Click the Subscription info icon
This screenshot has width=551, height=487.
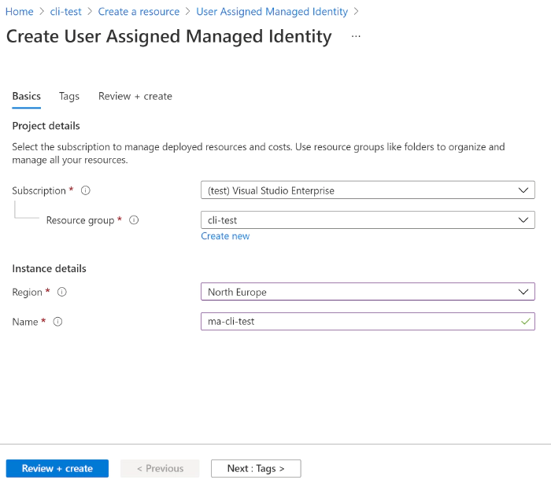point(86,190)
